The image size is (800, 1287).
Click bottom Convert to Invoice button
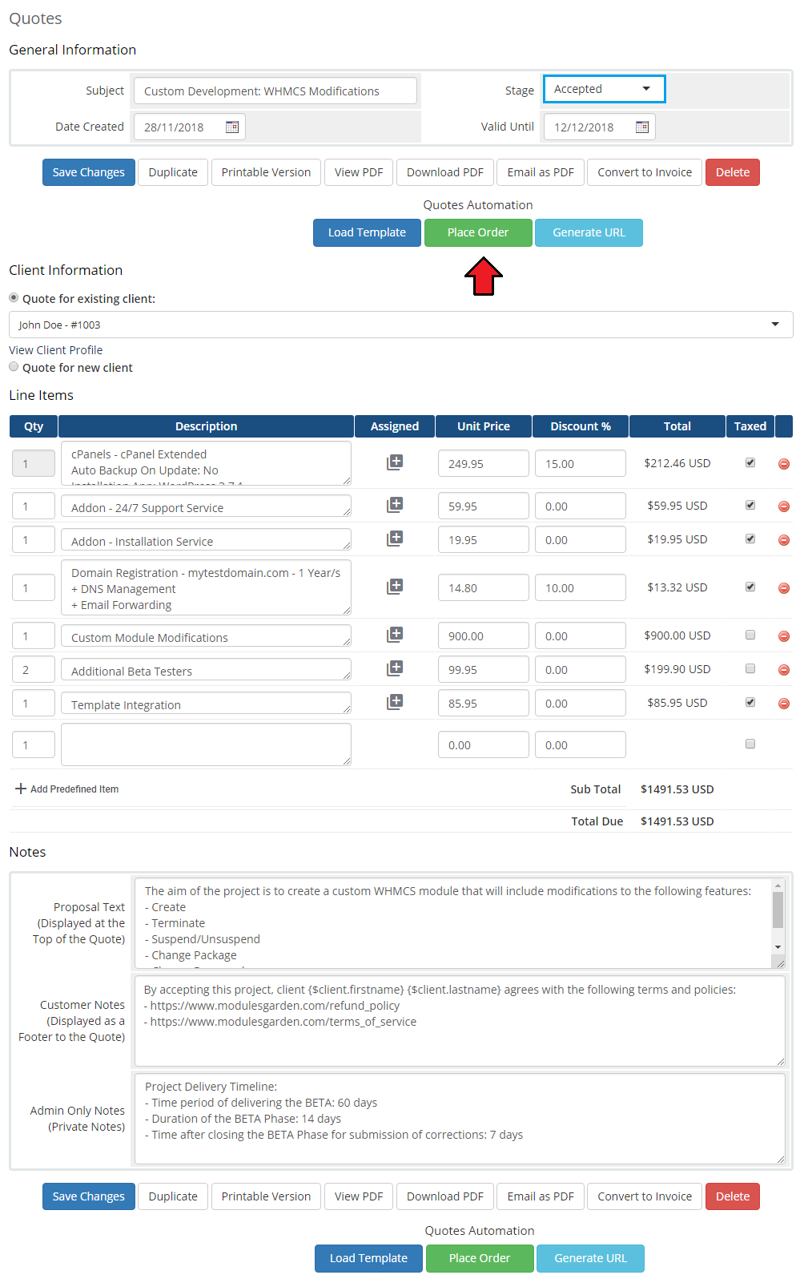[x=645, y=1196]
